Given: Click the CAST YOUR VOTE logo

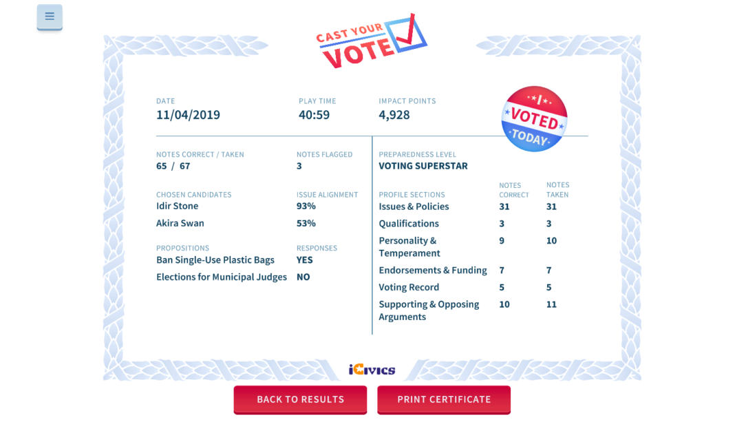Looking at the screenshot, I should tap(371, 43).
